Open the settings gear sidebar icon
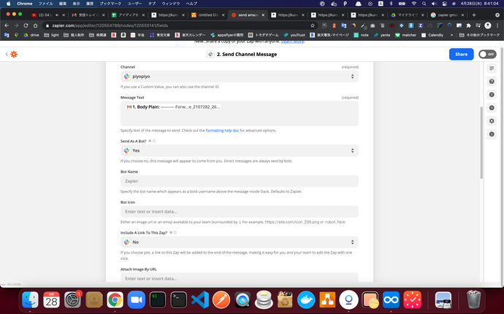This screenshot has height=314, width=504. pos(492,121)
